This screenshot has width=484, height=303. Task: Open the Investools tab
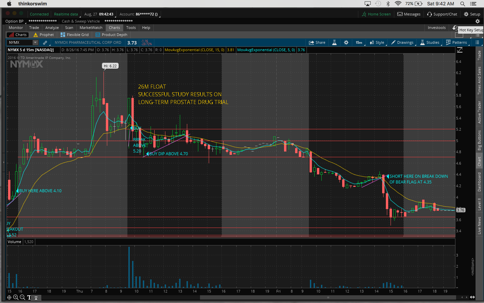click(x=437, y=28)
